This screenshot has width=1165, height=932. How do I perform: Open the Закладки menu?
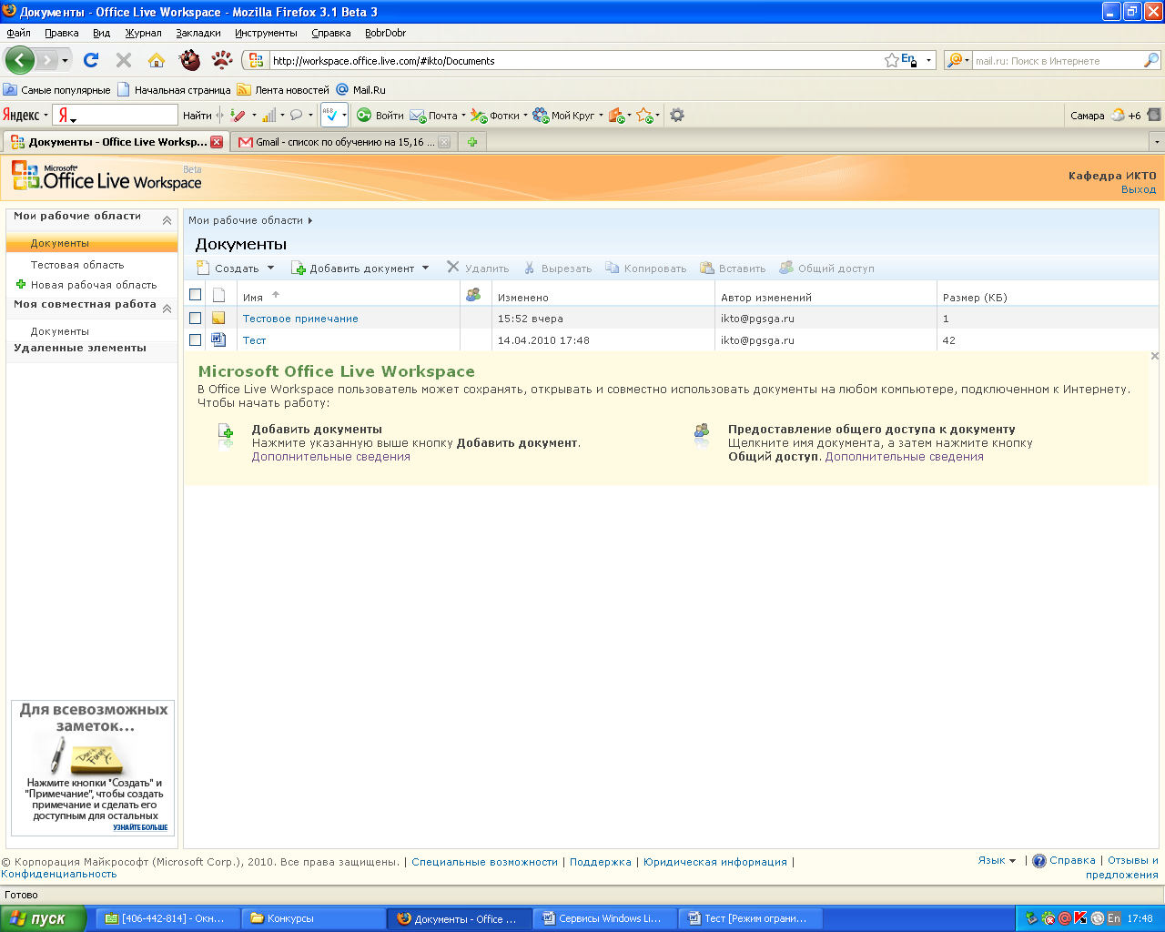pyautogui.click(x=198, y=33)
